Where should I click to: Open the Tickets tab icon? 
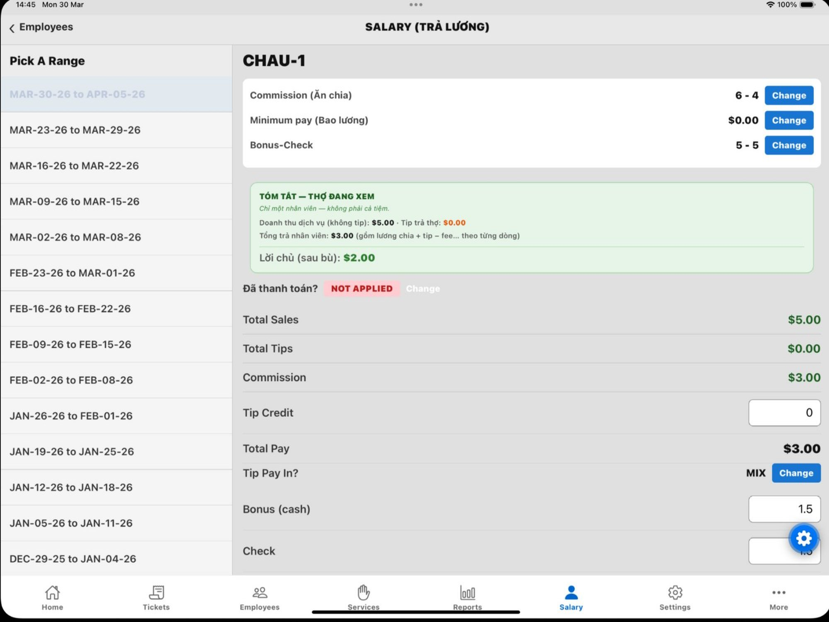click(x=156, y=592)
